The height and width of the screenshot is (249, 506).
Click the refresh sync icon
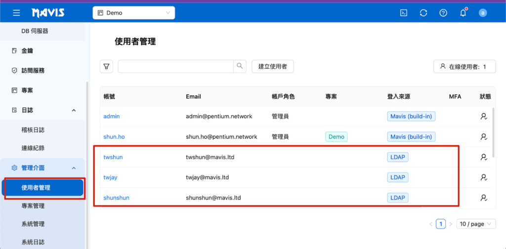(423, 13)
